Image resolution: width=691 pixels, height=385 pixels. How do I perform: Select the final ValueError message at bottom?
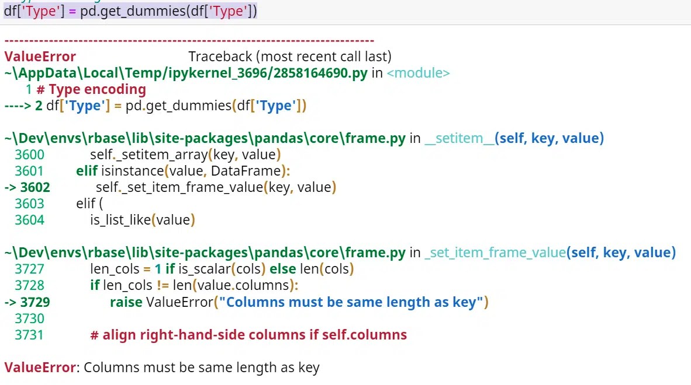(x=161, y=367)
